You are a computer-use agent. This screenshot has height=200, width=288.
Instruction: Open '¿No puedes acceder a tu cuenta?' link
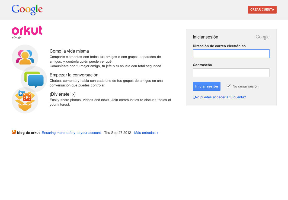[219, 97]
